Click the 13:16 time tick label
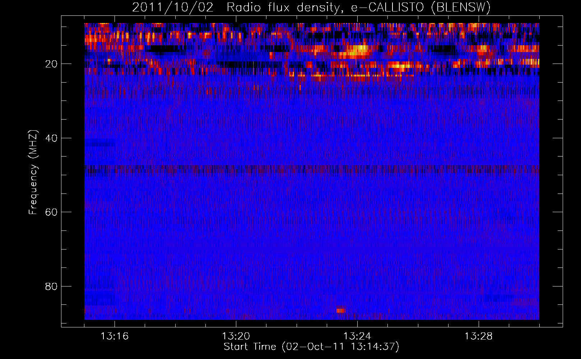Image resolution: width=581 pixels, height=359 pixels. [115, 336]
